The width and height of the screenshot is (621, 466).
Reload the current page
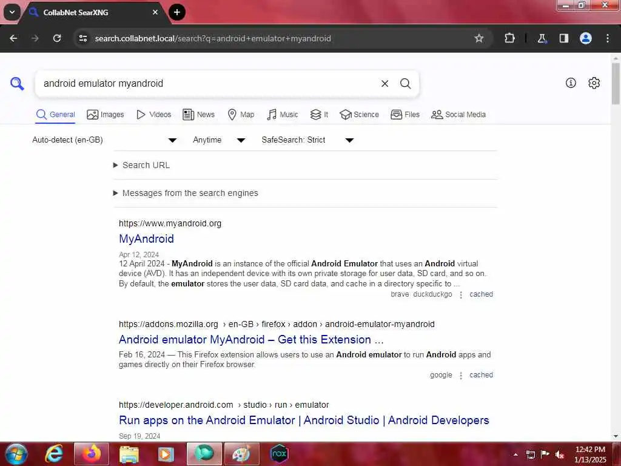pos(57,38)
